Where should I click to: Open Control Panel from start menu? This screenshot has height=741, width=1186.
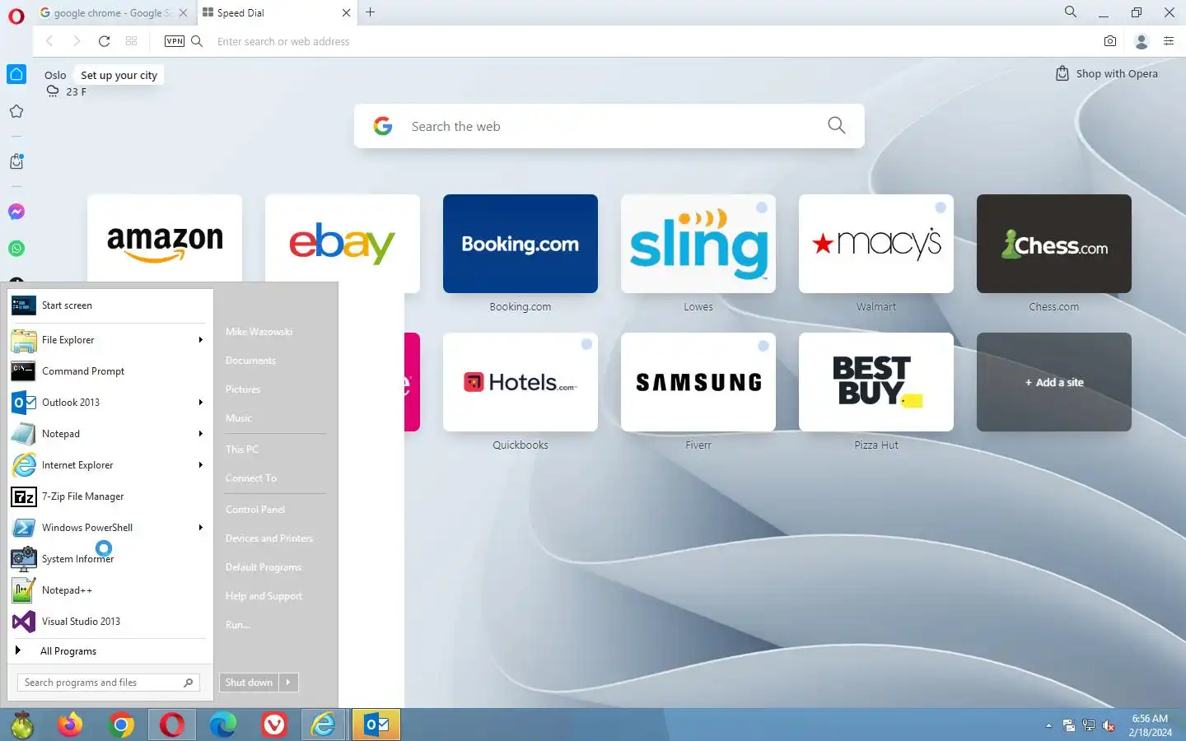(255, 510)
